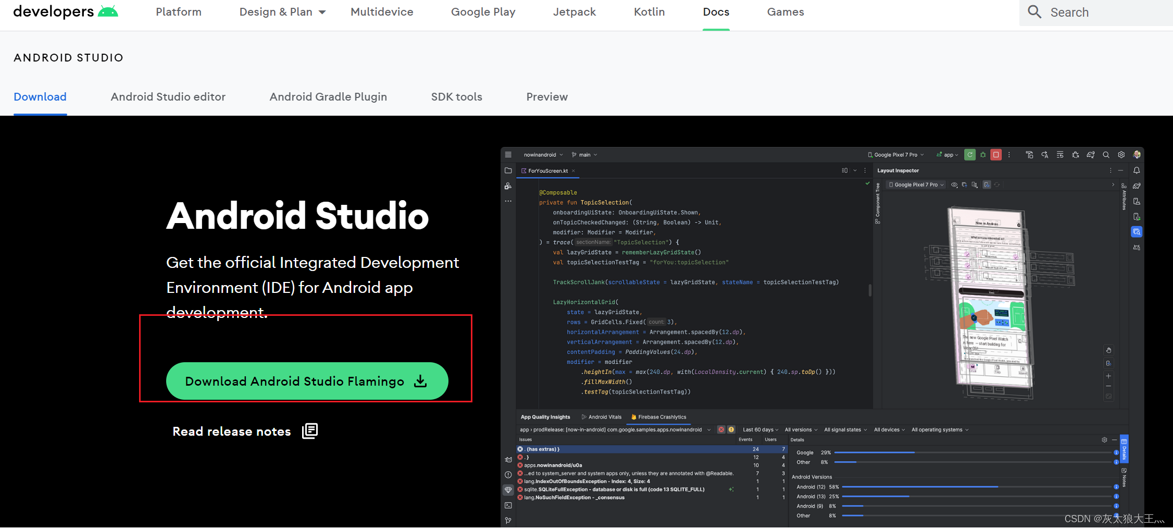Open the Notifications bell icon
Image resolution: width=1173 pixels, height=529 pixels.
1137,170
